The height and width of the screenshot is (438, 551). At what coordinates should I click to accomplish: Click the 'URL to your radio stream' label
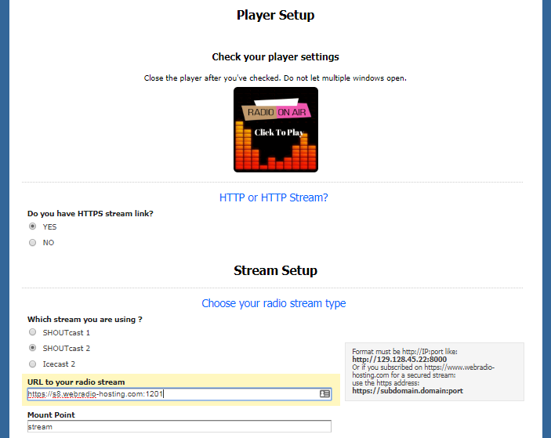pyautogui.click(x=76, y=382)
